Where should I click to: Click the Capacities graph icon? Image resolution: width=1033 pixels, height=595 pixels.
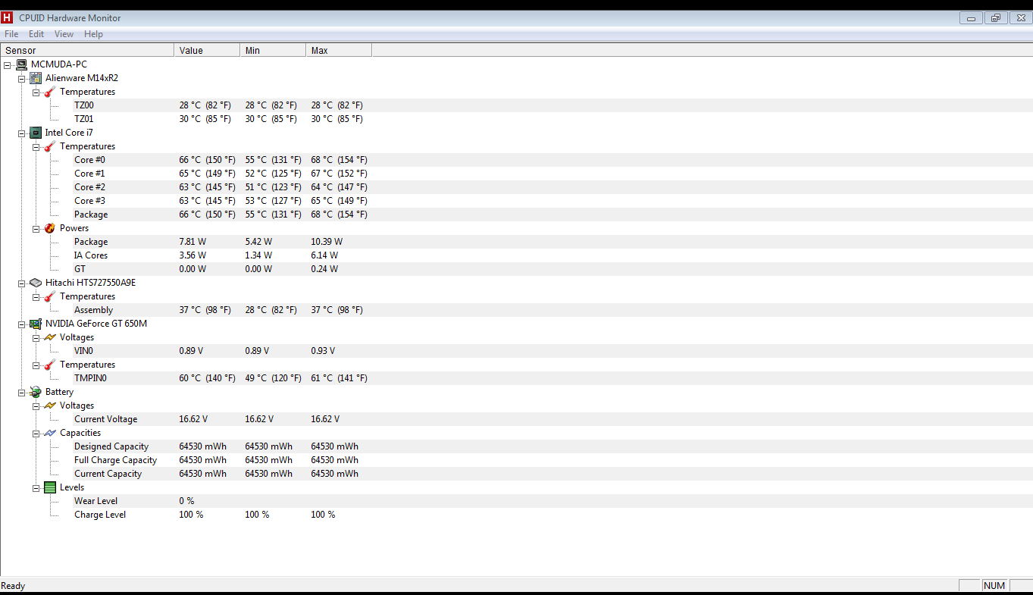tap(50, 433)
